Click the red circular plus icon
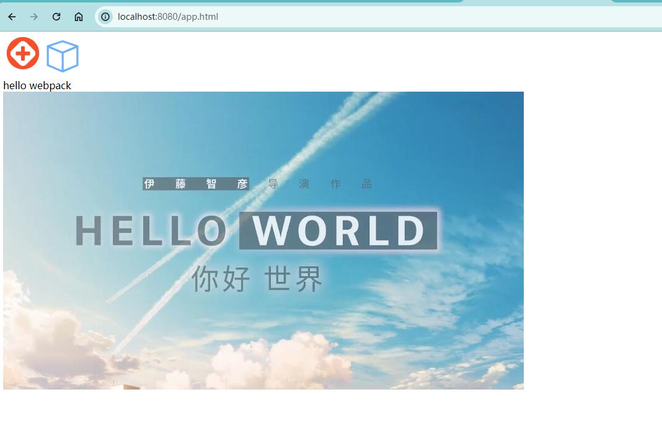 [23, 53]
